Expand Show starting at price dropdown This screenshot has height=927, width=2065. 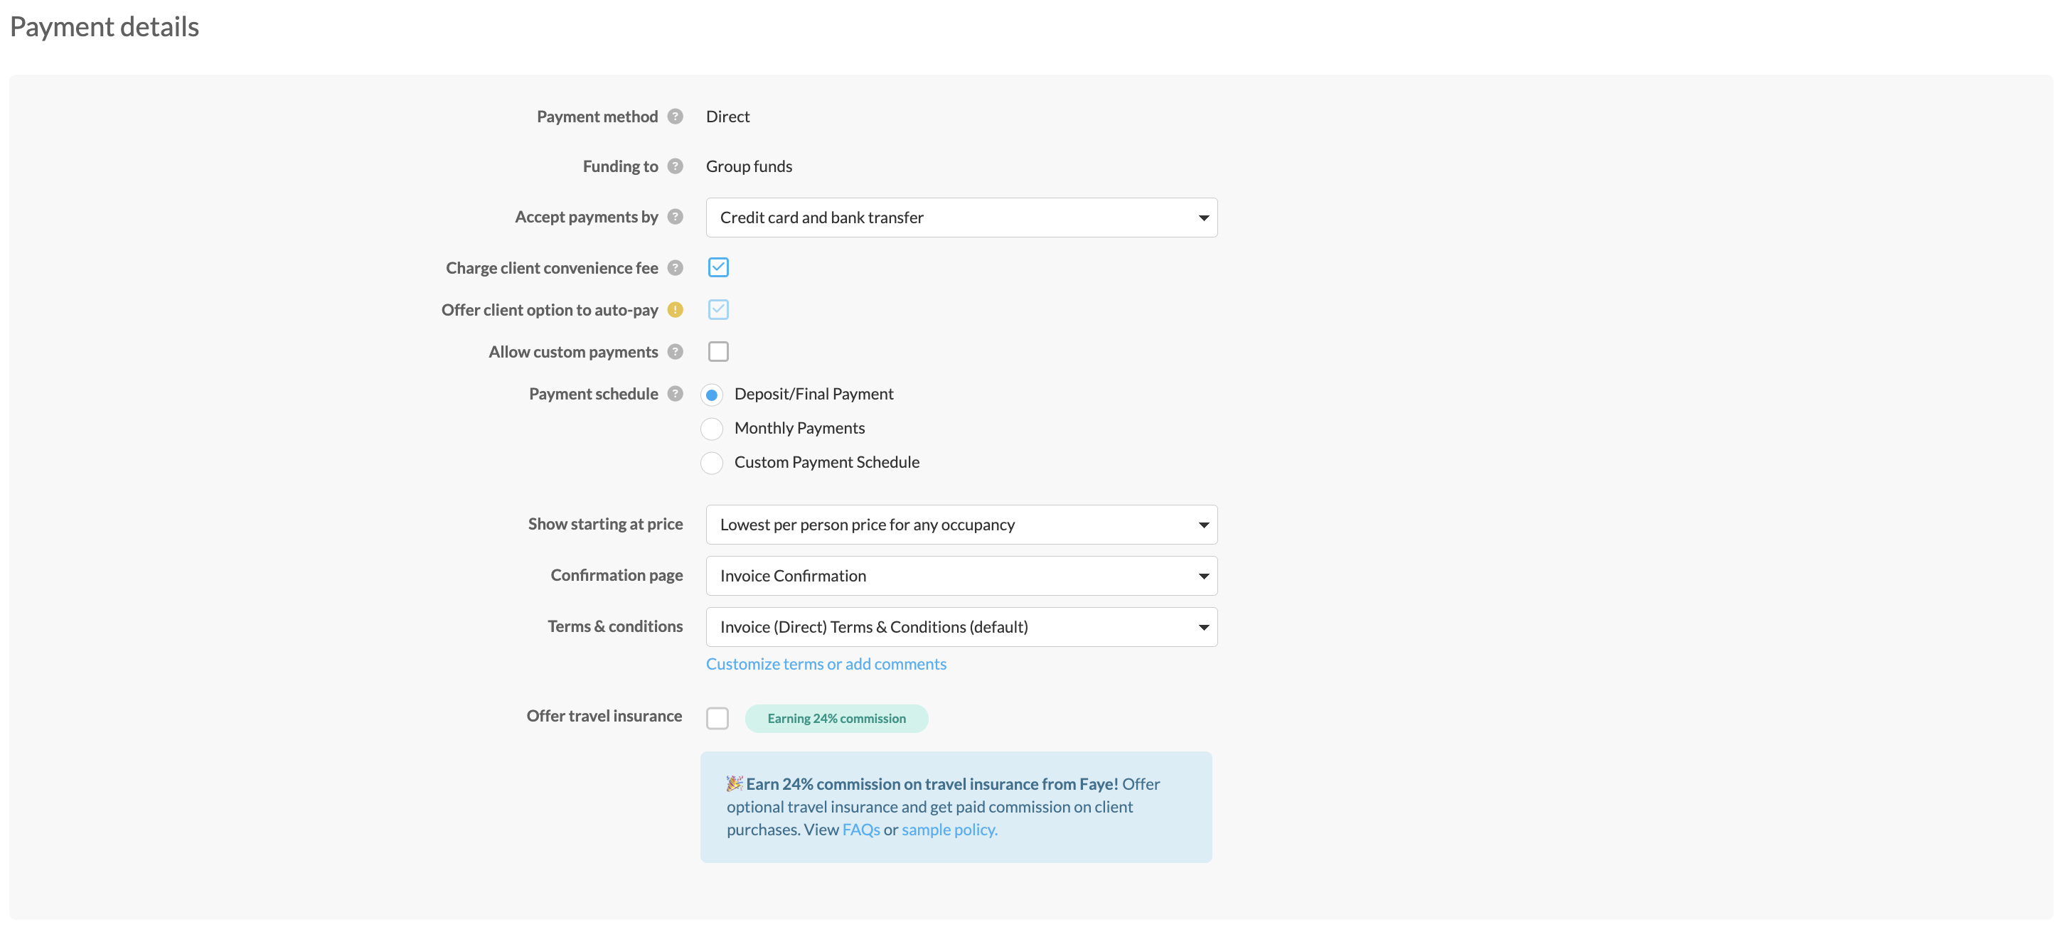point(961,525)
